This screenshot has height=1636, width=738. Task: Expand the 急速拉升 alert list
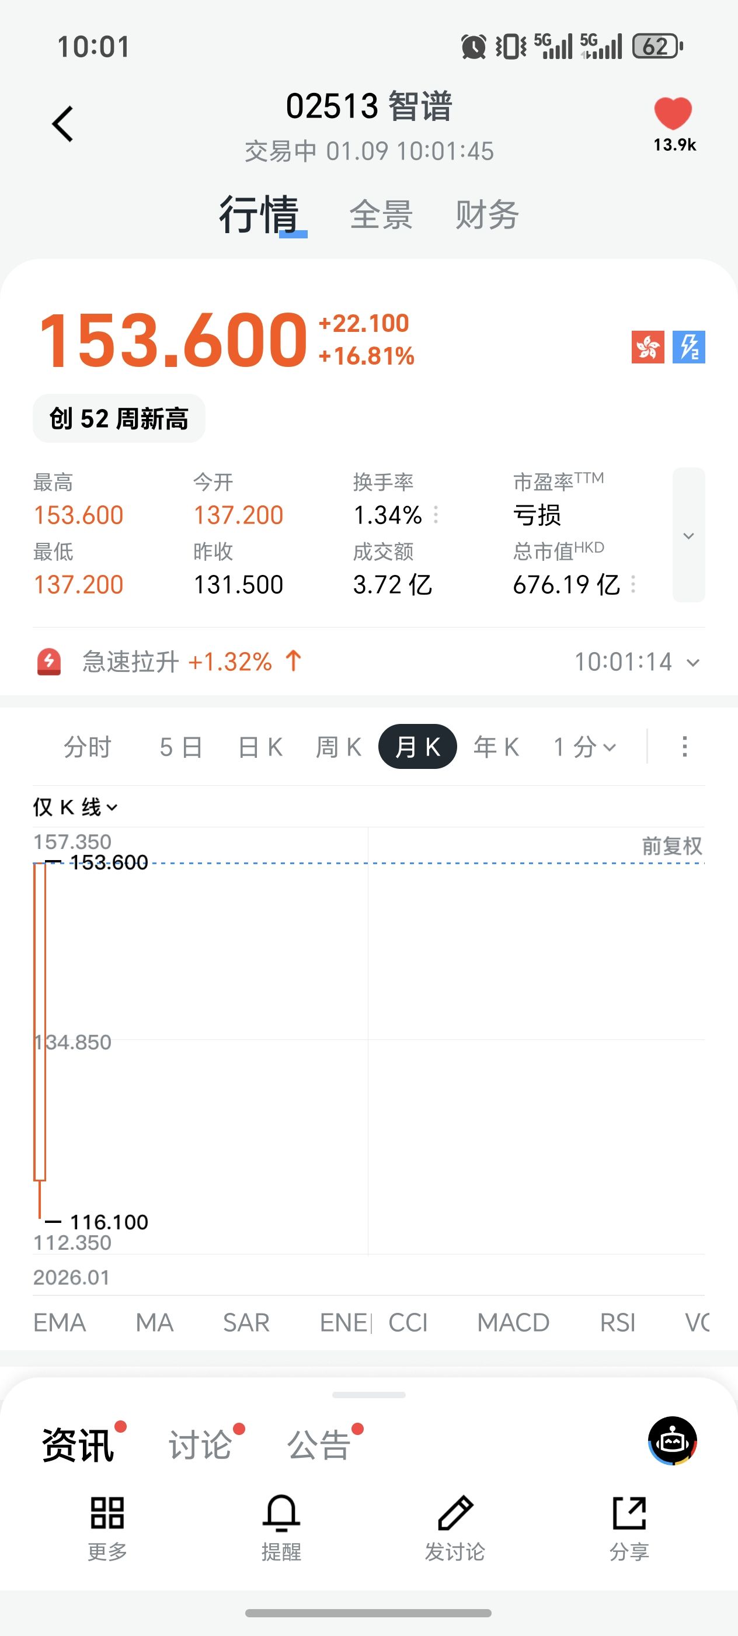click(693, 663)
